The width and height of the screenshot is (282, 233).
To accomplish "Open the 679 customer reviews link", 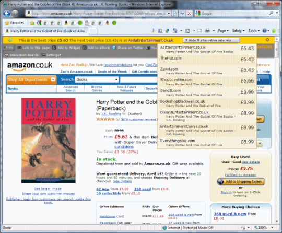I will tap(139, 119).
